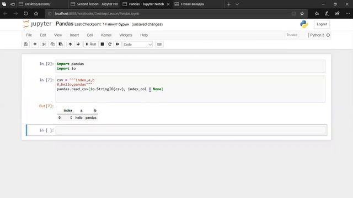Add page to favorites star icon
Screen dimensions: 353x198
[x=302, y=14]
